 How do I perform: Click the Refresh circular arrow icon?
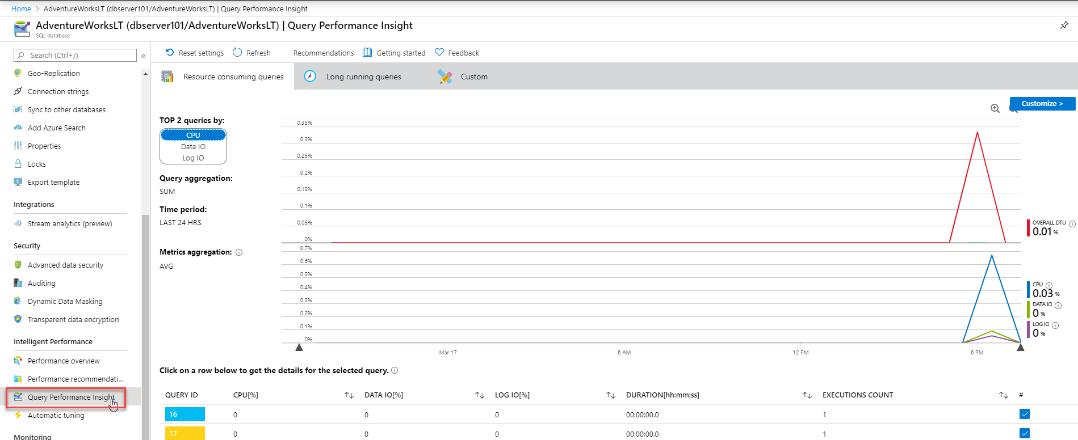pyautogui.click(x=237, y=52)
